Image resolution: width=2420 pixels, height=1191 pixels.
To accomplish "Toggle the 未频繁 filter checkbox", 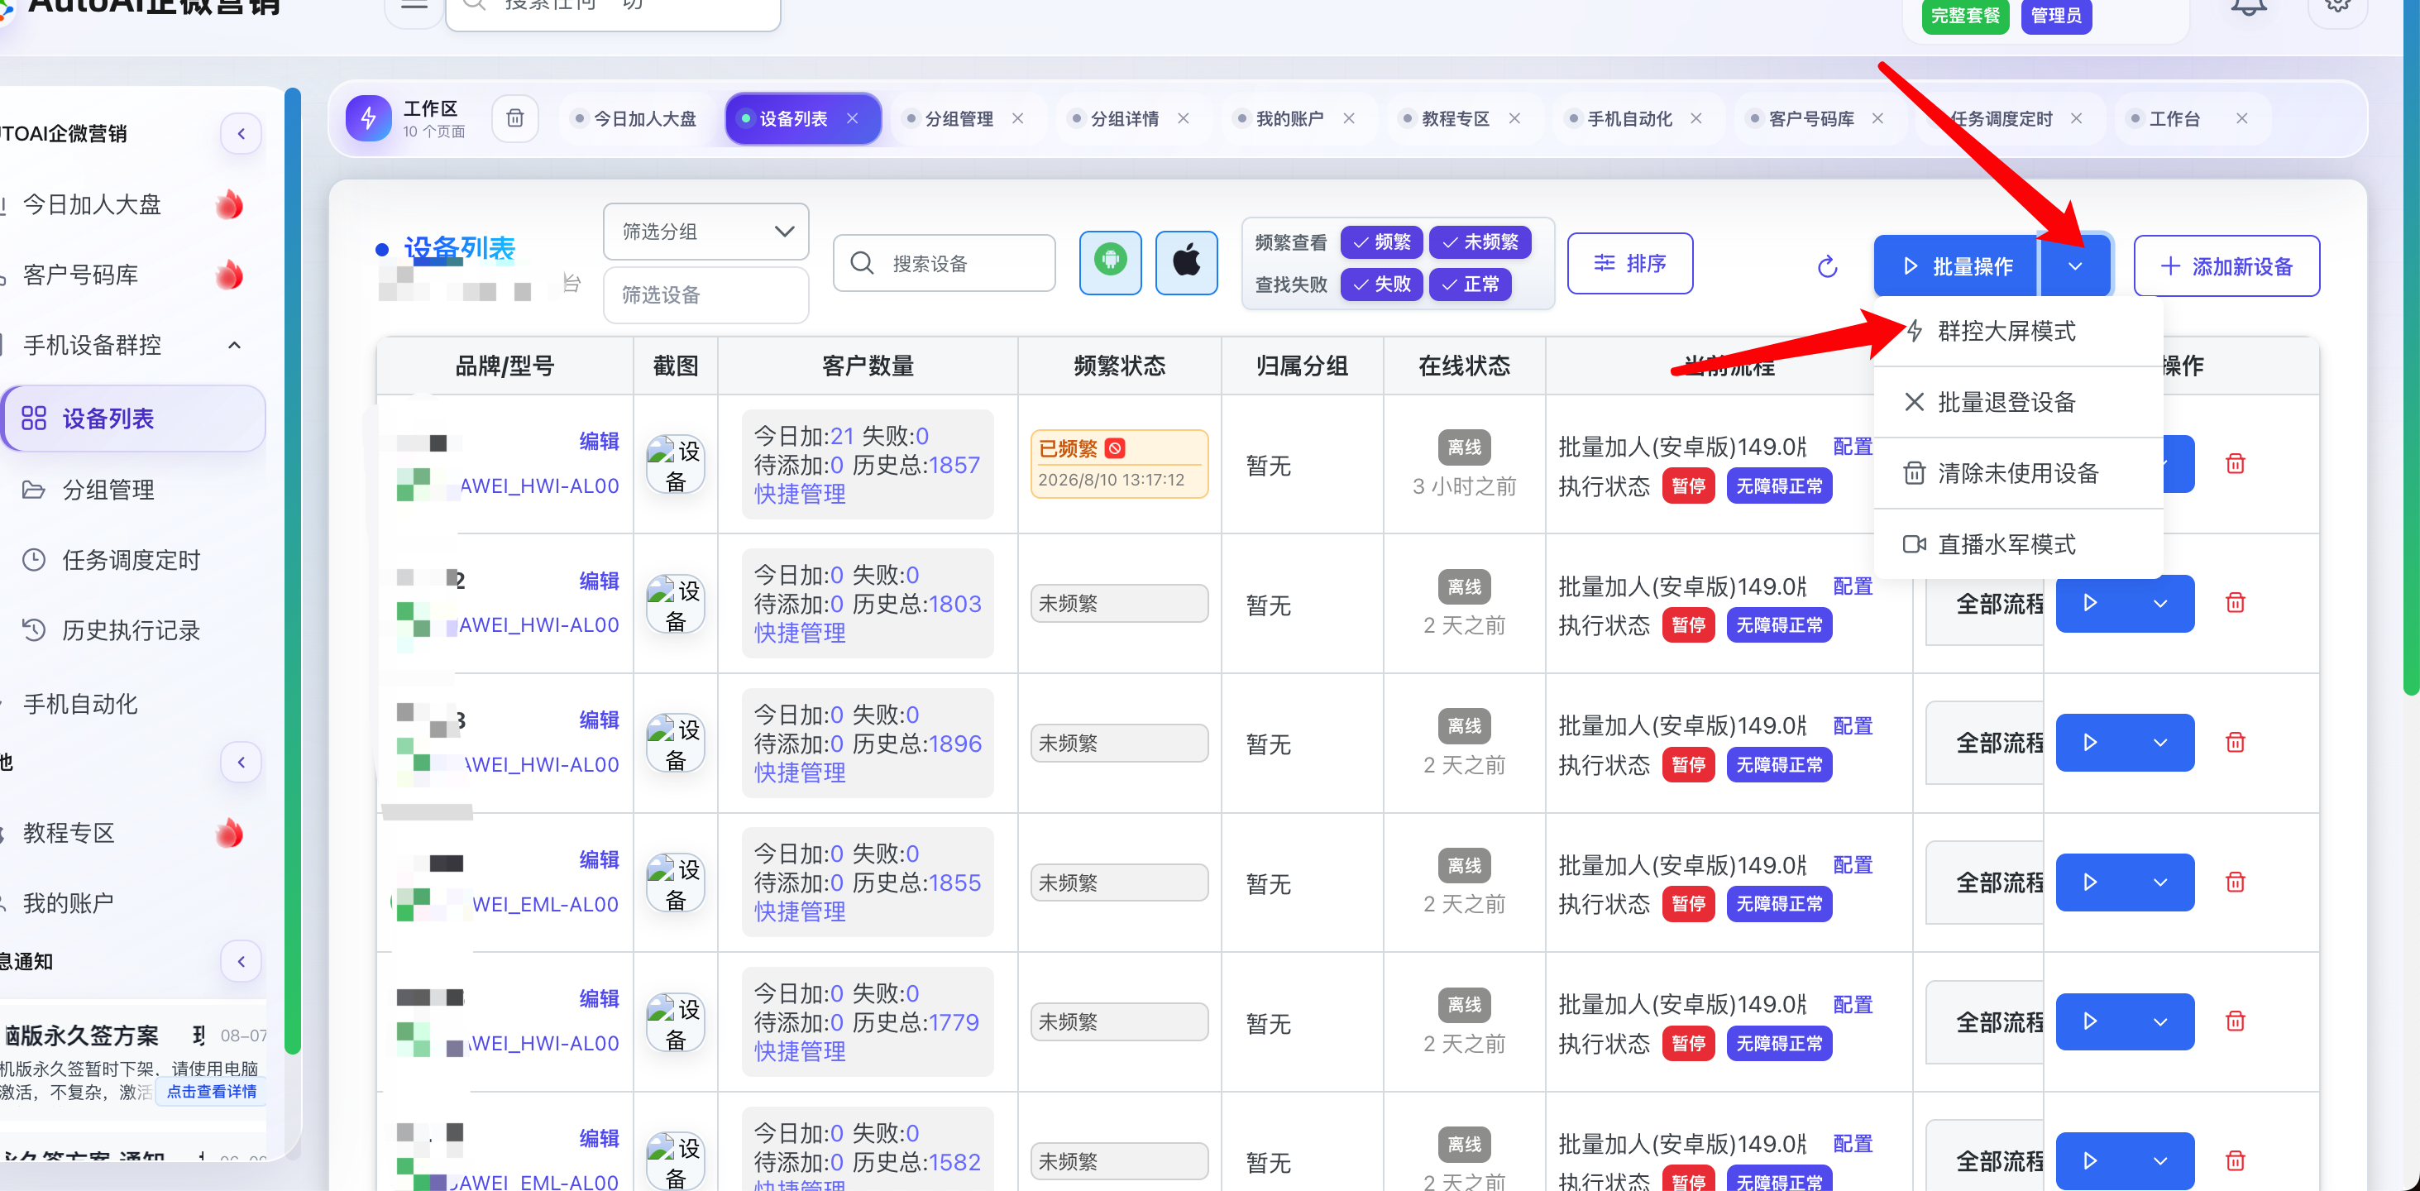I will [1480, 242].
